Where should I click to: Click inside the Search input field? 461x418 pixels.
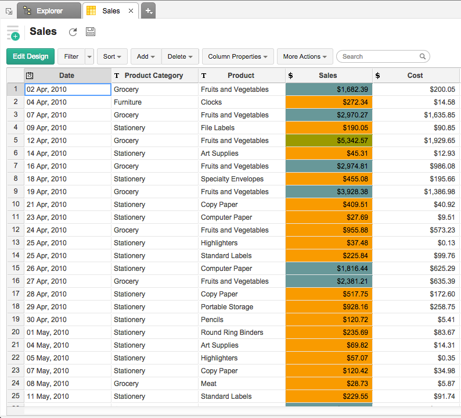(377, 56)
